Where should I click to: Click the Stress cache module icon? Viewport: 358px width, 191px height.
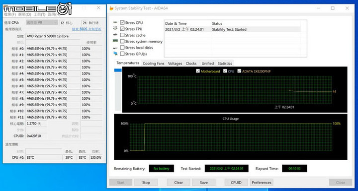click(115, 35)
